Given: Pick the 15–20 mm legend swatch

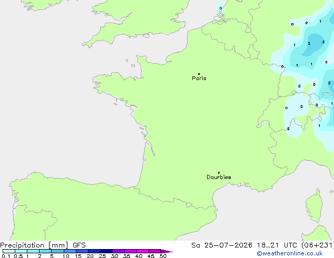Looking at the screenshot, I should (x=82, y=251).
